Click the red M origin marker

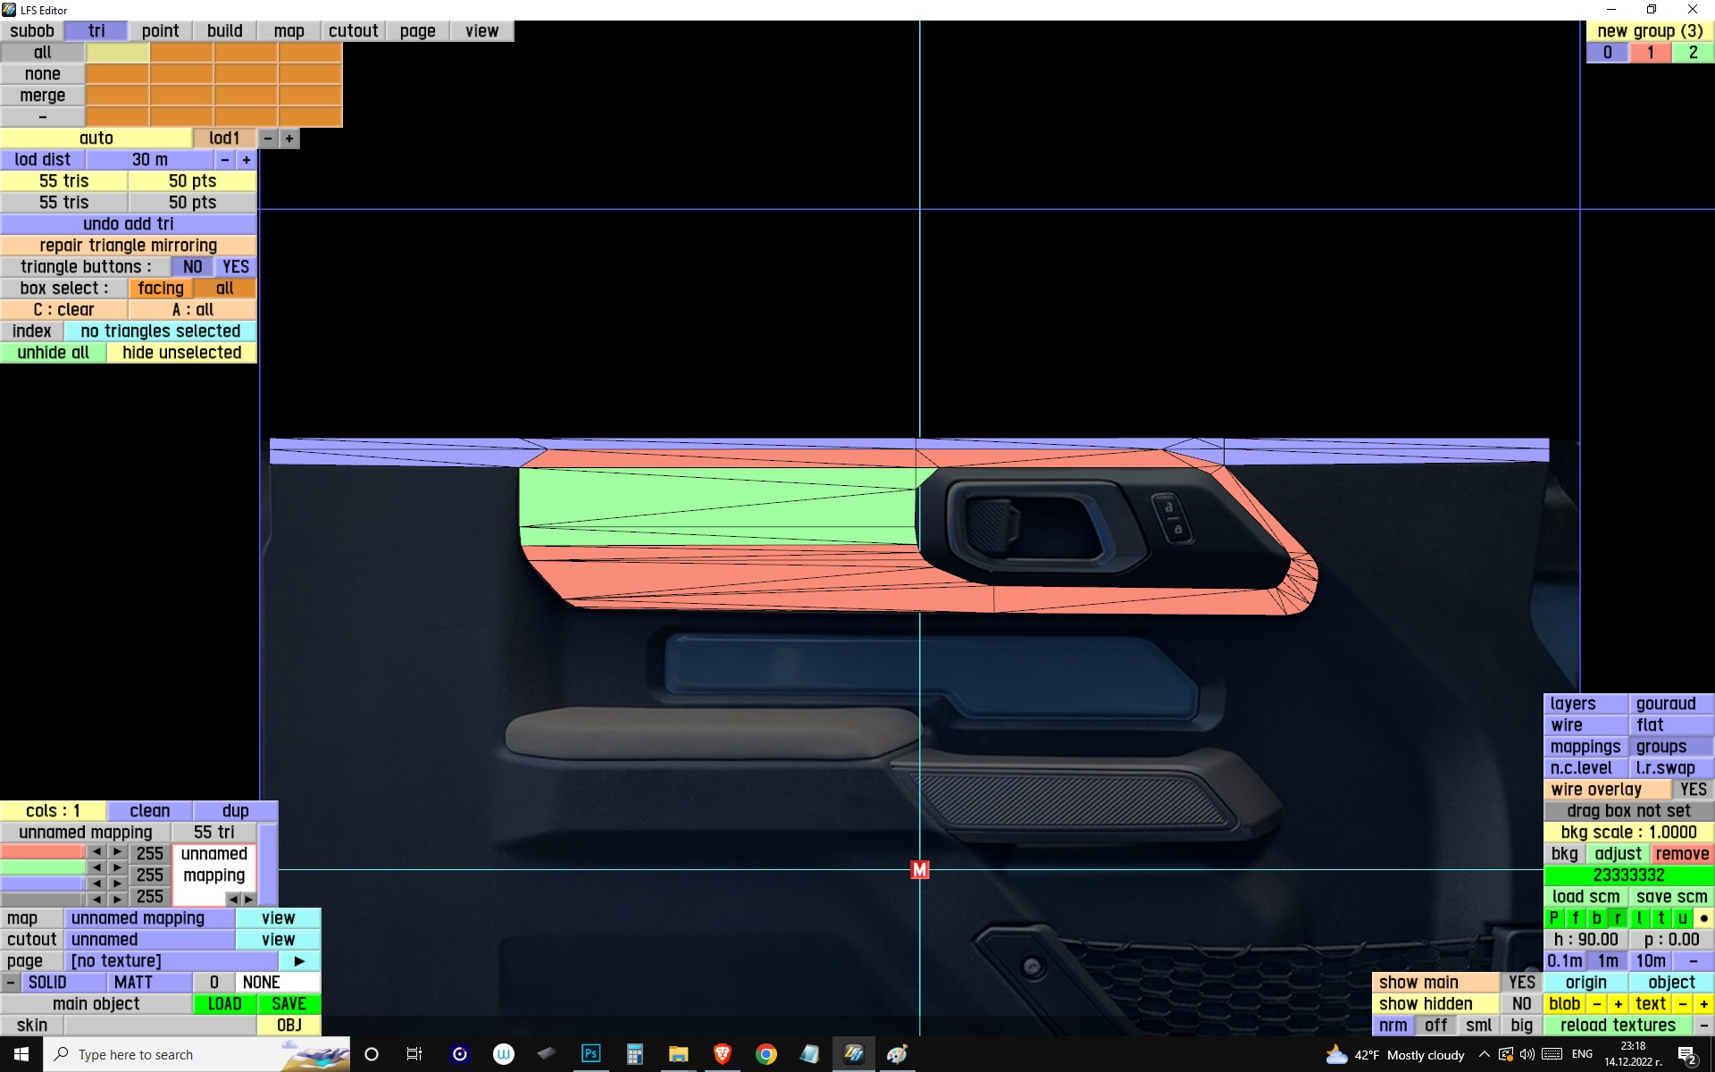point(919,869)
